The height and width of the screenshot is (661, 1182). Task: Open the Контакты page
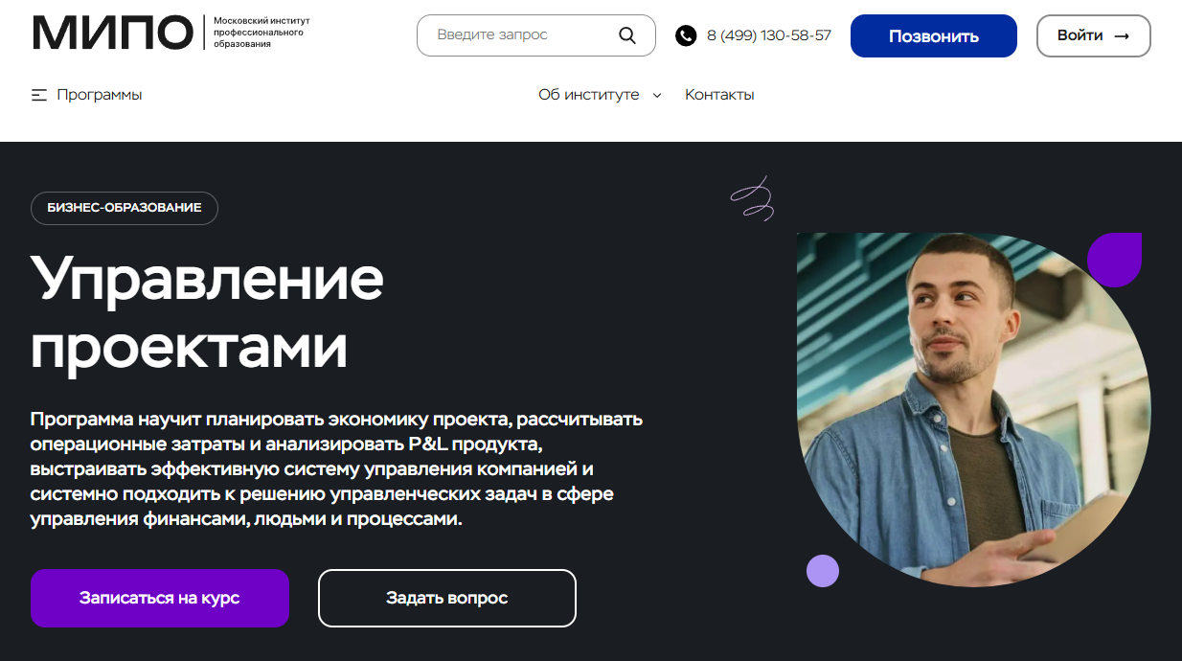[x=719, y=95]
